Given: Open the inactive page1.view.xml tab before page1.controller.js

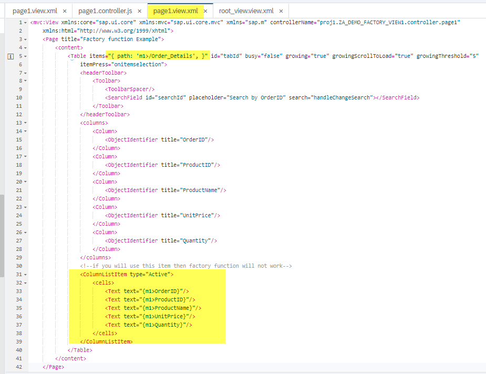Looking at the screenshot, I should click(35, 11).
